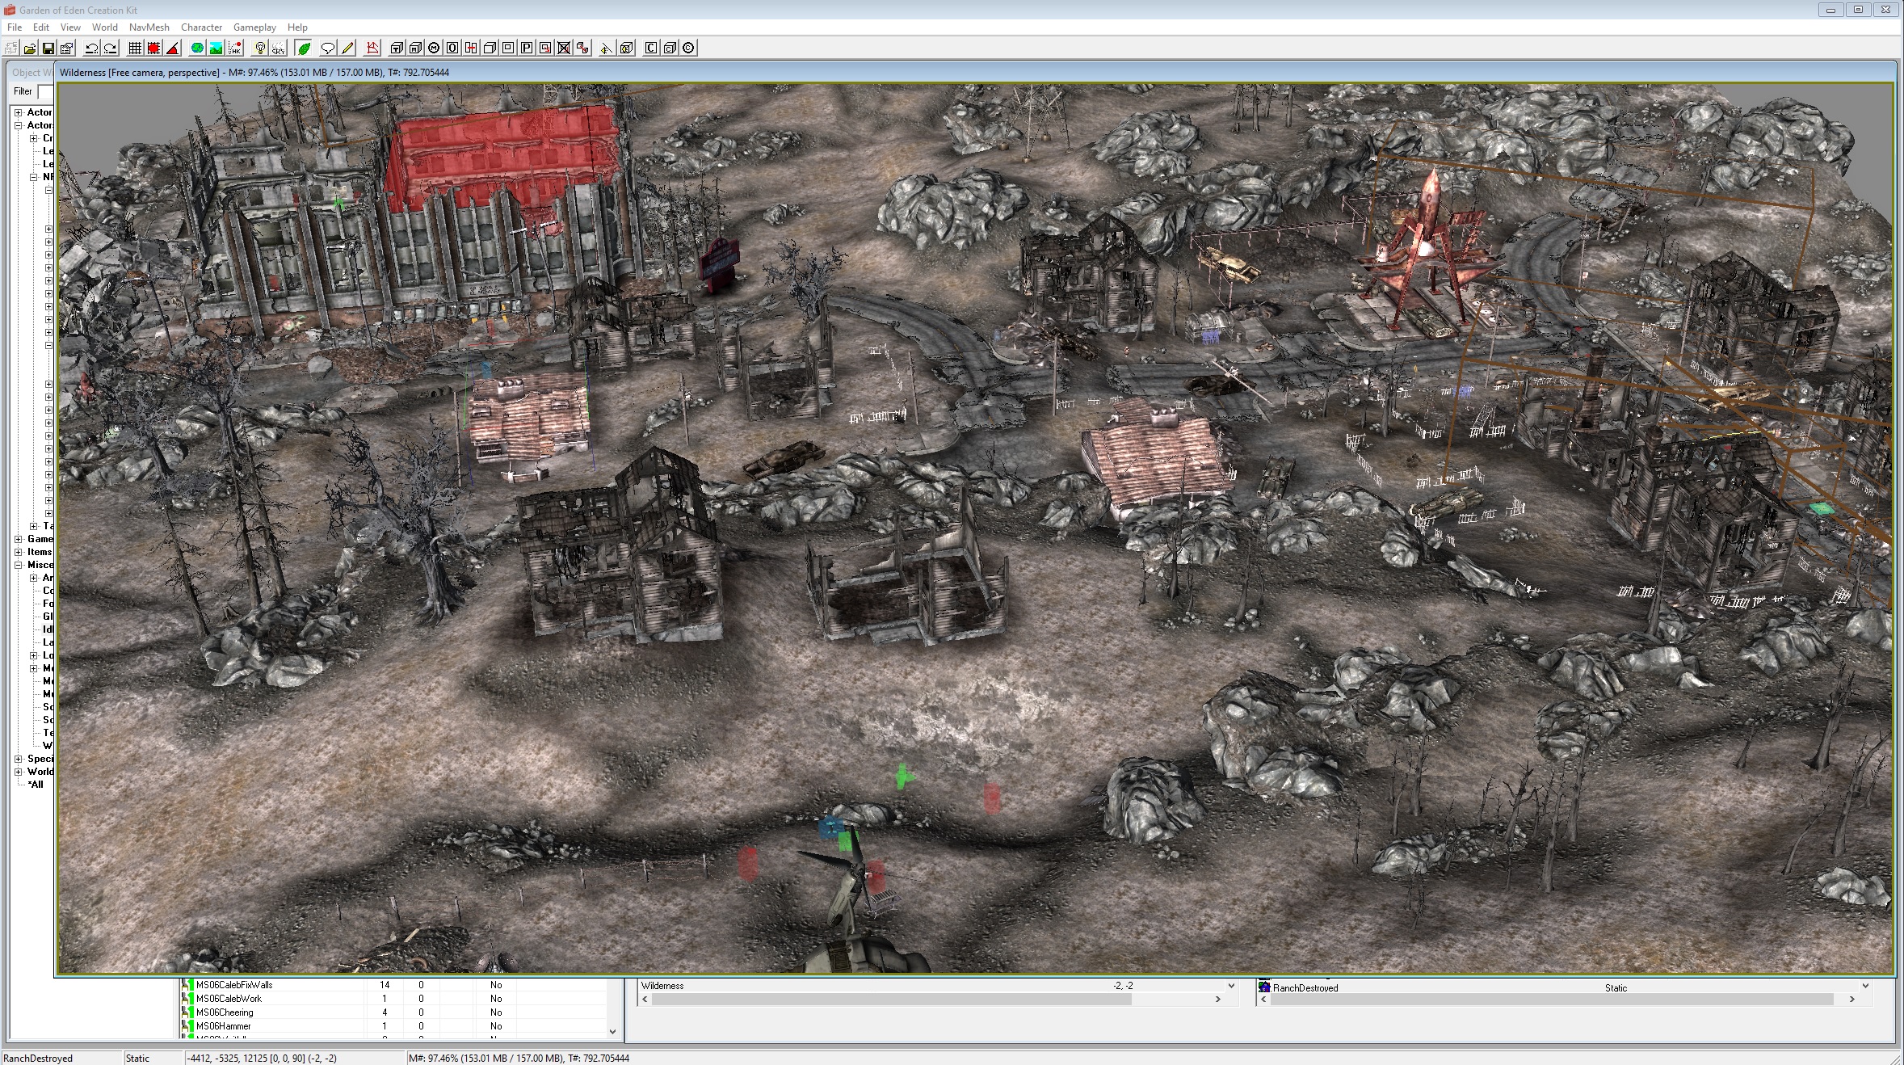Click the speech bubble dialogue icon

coord(327,48)
